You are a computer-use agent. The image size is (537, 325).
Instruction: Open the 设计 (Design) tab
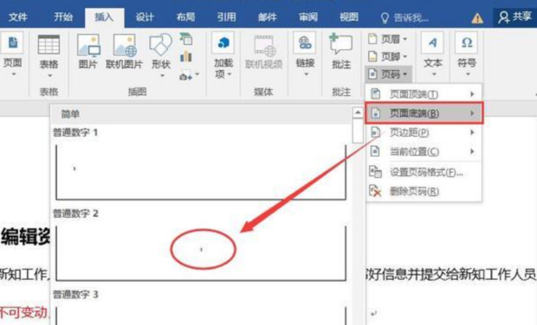(x=145, y=17)
